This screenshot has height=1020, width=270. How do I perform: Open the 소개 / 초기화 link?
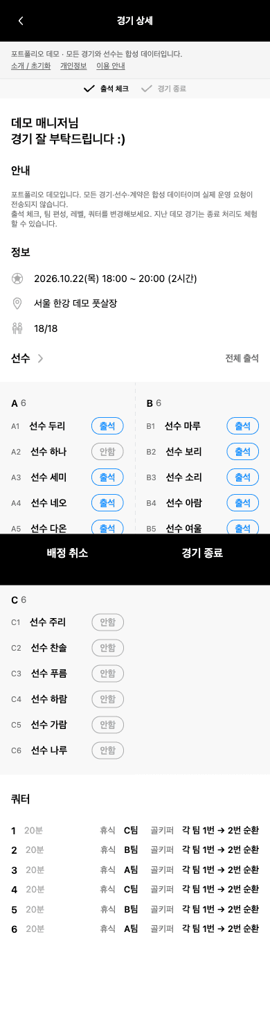[31, 66]
